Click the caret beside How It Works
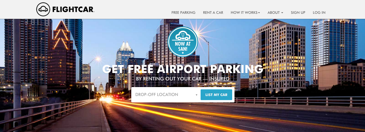Viewport: 365px width, 132px height. 259,13
